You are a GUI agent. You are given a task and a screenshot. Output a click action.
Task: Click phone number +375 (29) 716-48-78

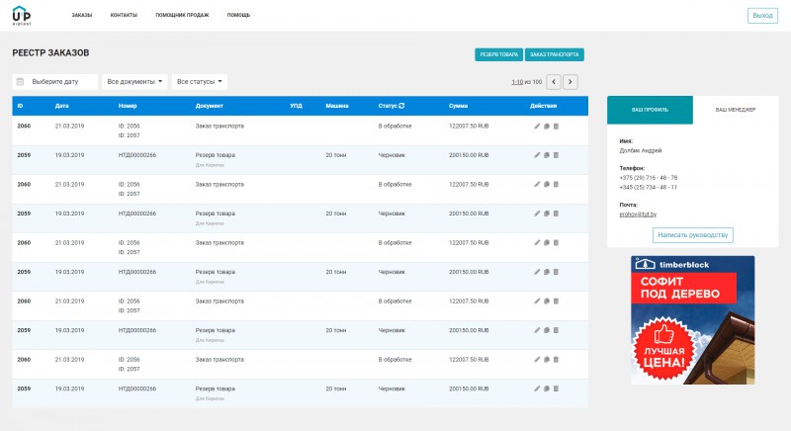(649, 178)
